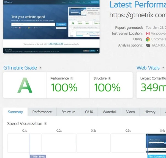166x158 pixels.
Task: Go to the Video tab
Action: click(130, 112)
